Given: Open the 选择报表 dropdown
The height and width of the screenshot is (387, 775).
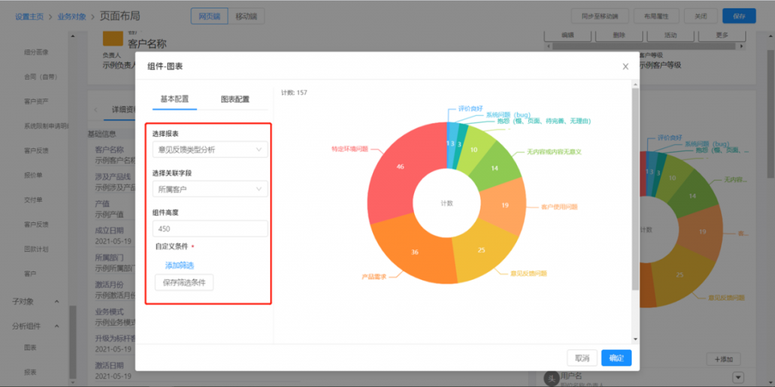Looking at the screenshot, I should click(x=210, y=150).
